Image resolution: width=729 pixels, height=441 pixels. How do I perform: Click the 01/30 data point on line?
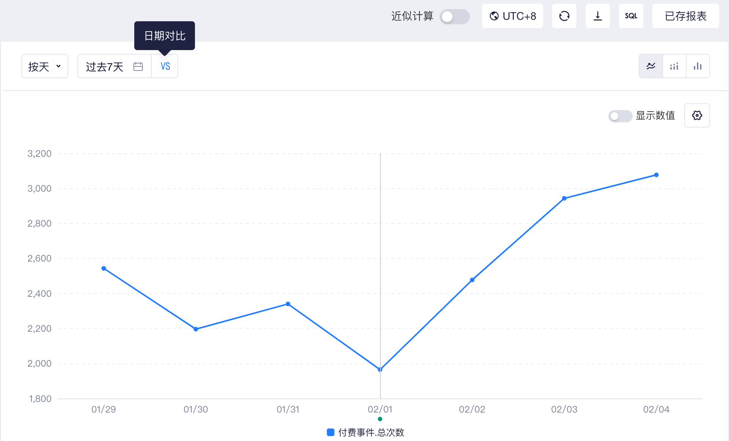click(x=196, y=329)
